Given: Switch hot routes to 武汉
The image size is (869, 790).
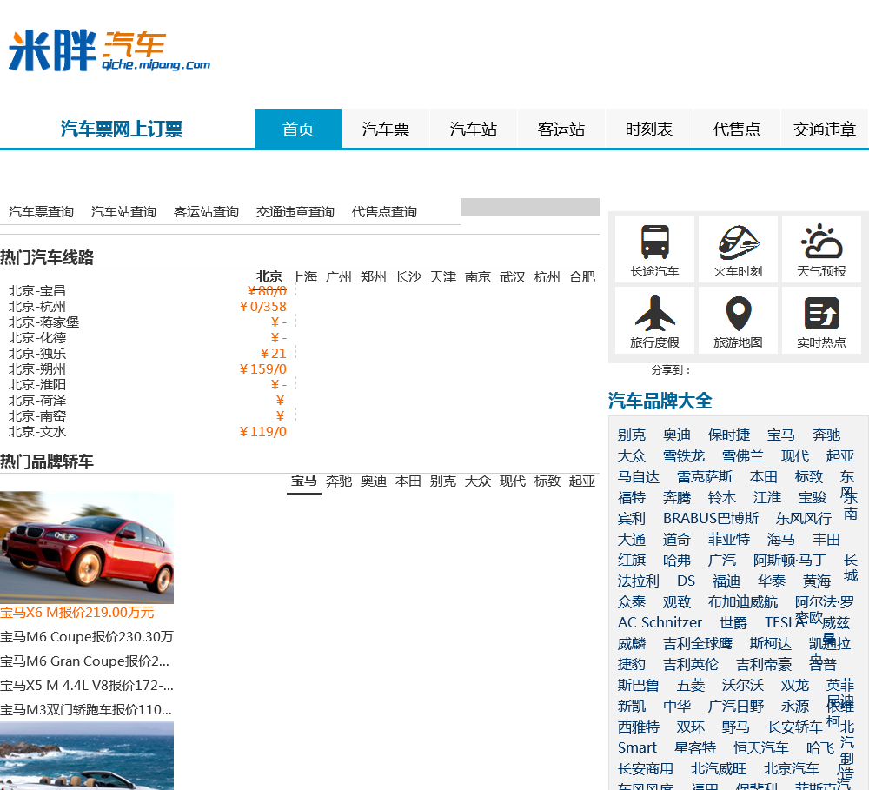Looking at the screenshot, I should (x=513, y=276).
